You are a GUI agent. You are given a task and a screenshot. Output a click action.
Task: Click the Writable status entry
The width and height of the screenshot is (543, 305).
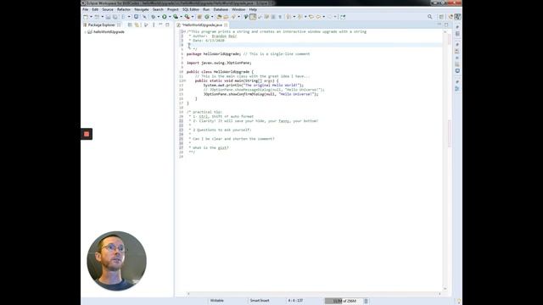tap(217, 301)
